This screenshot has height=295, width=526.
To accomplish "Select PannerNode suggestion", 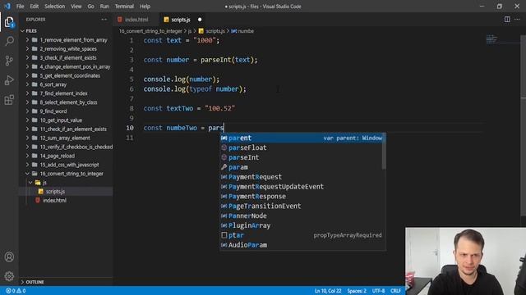I will (303, 216).
